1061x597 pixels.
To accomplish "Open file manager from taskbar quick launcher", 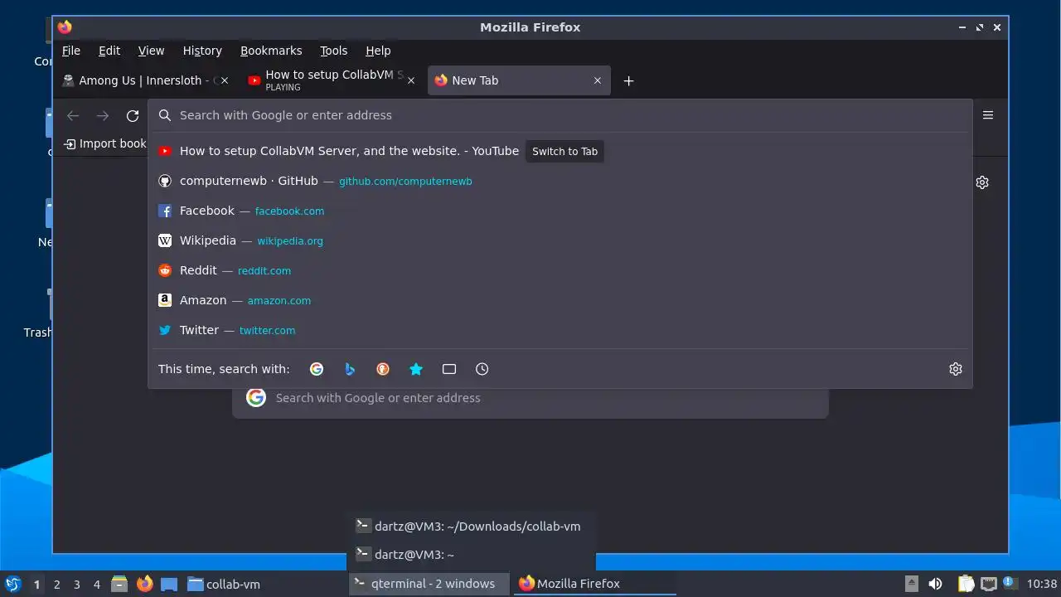I will 119,584.
